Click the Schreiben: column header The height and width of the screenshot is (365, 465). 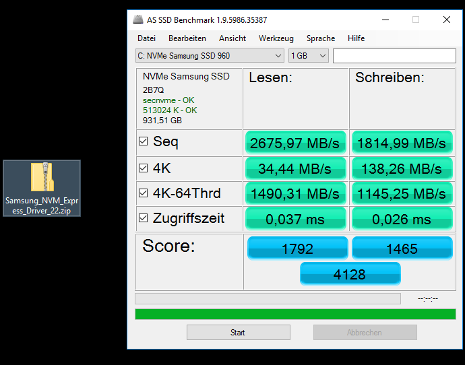point(390,77)
